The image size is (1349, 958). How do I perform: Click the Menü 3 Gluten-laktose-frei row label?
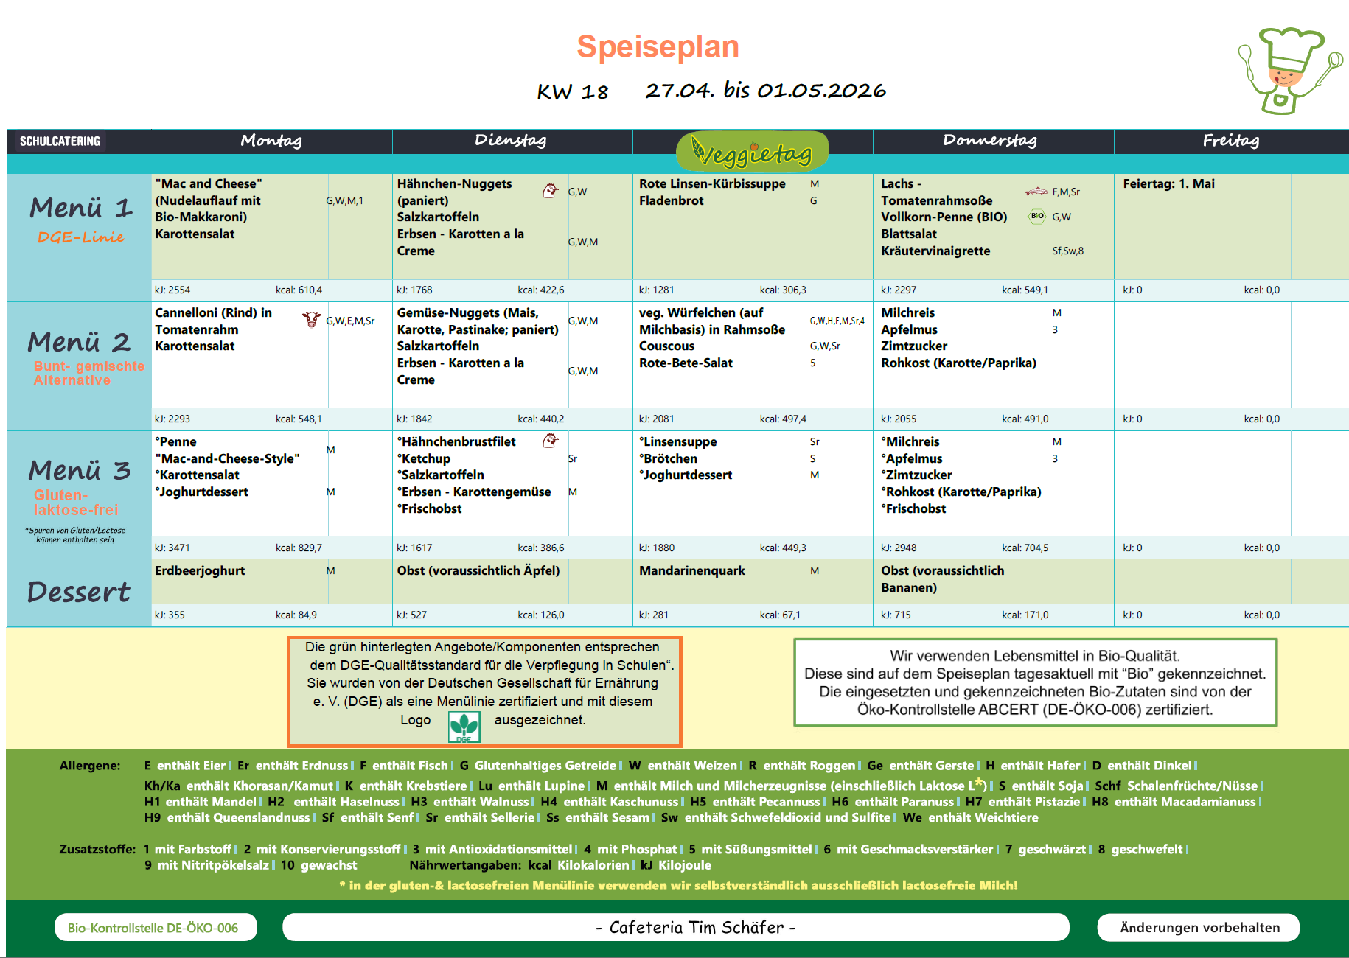(79, 486)
